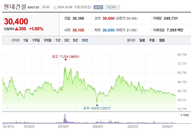Select the 1일 line chart tab
The width and height of the screenshot is (191, 132).
25,40
